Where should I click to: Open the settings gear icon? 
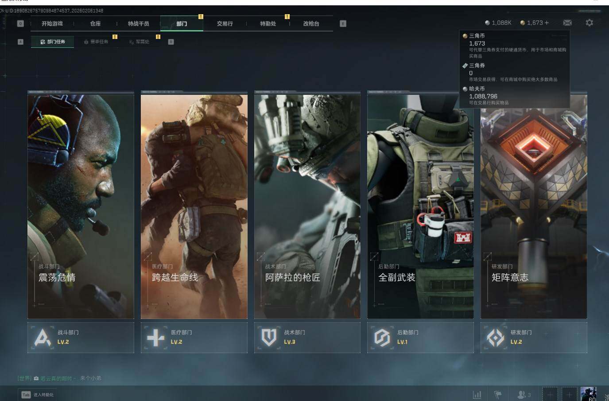pos(589,23)
